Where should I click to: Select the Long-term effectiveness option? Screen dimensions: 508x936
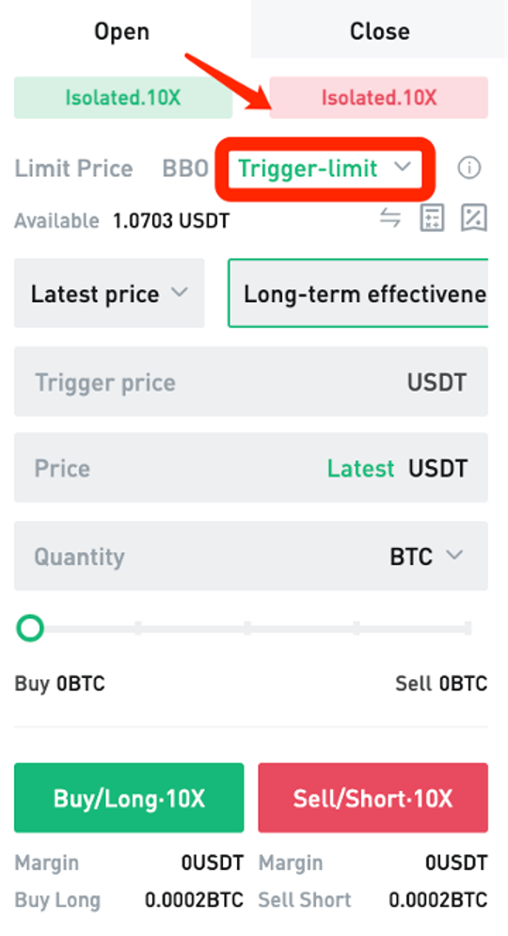click(x=357, y=293)
